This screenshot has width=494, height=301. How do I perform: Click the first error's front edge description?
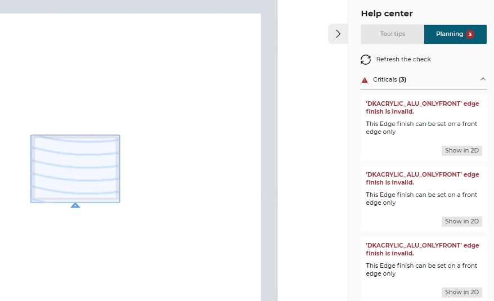(421, 128)
